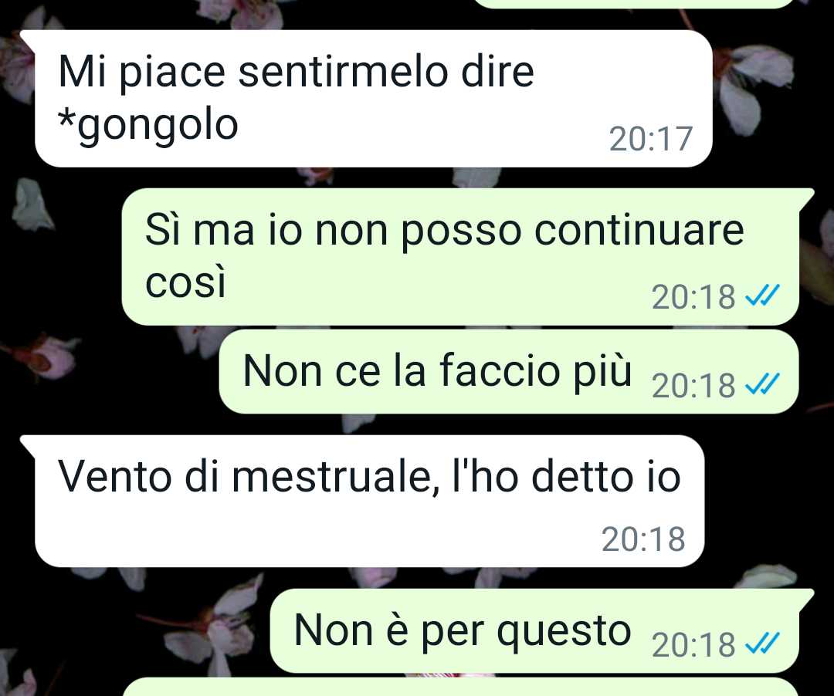
Task: Tap the white flower in the upper-right wallpaper
Action: (x=754, y=86)
